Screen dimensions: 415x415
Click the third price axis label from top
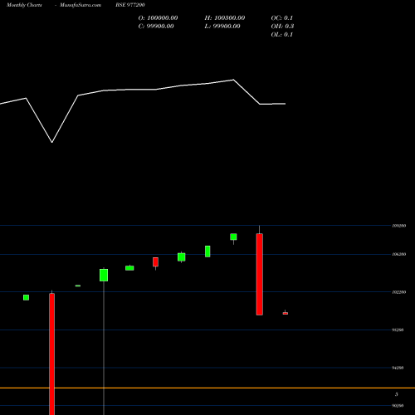tap(399, 292)
